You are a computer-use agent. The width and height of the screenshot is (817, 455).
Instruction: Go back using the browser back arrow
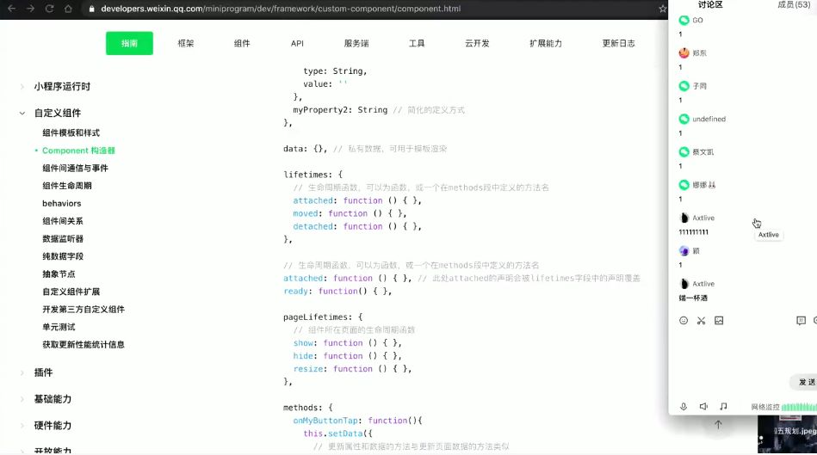tap(12, 9)
